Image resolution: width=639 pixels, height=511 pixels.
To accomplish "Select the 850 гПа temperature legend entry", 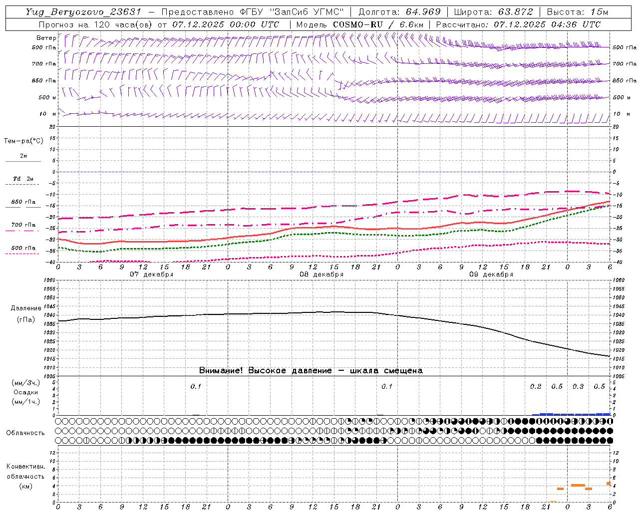I will pos(23,203).
